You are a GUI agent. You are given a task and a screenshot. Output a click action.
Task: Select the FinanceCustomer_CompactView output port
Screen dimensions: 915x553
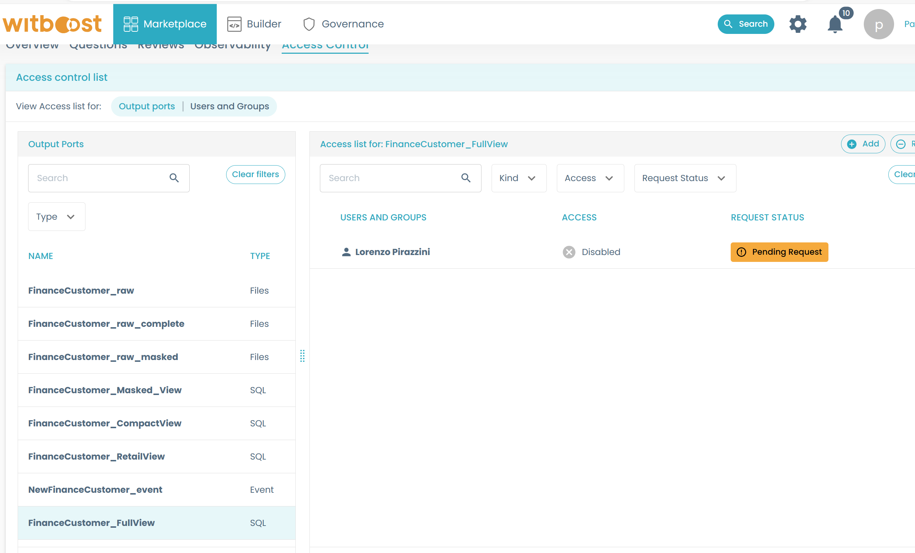coord(157,423)
